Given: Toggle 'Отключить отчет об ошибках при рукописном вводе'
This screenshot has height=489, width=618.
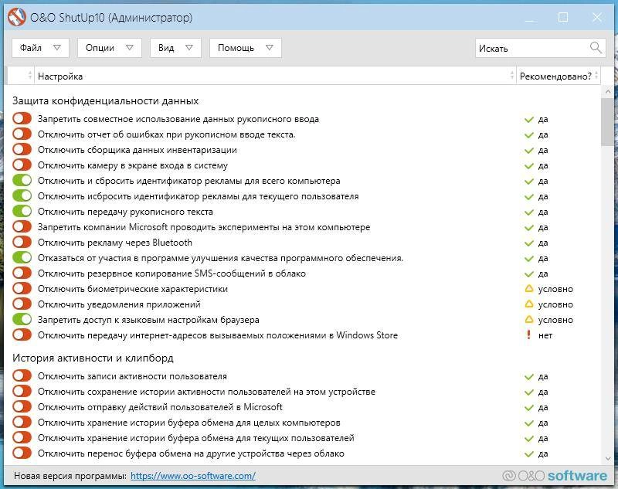Looking at the screenshot, I should 22,134.
